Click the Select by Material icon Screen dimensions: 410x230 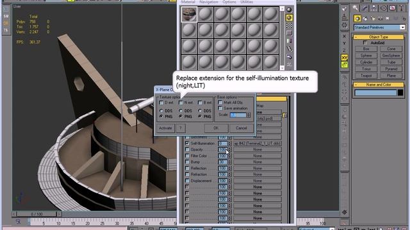pos(289,64)
